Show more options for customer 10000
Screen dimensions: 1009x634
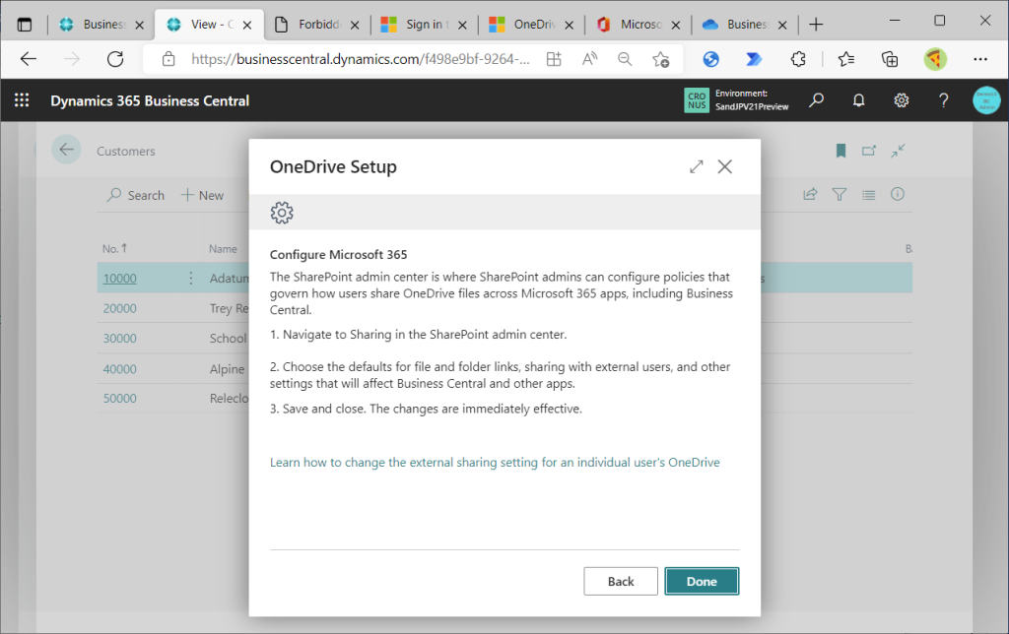(191, 278)
